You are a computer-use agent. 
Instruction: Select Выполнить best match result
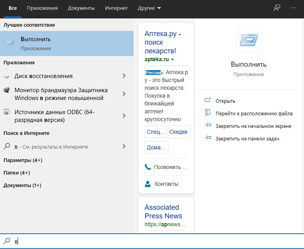pos(67,44)
